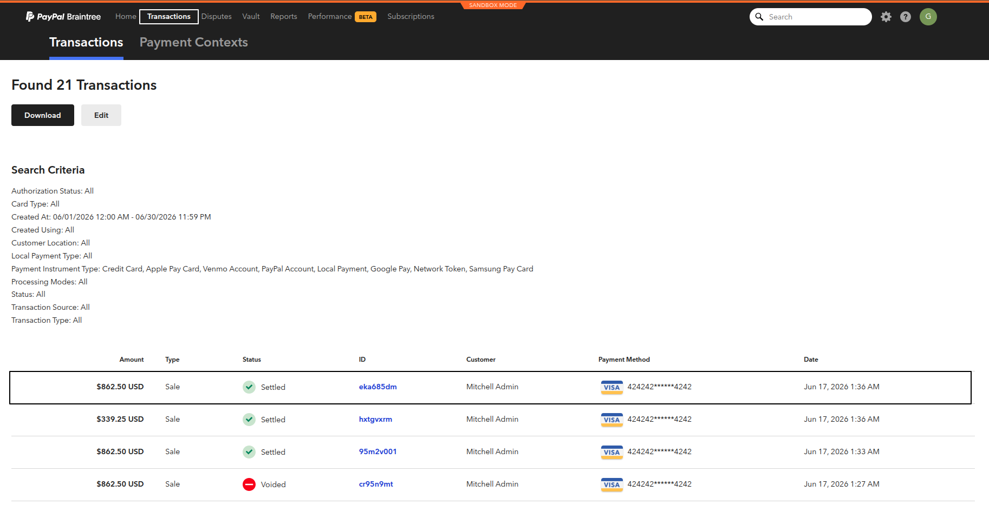Click the Settled checkmark icon for hxtgvxrm
This screenshot has width=989, height=505.
tap(249, 420)
